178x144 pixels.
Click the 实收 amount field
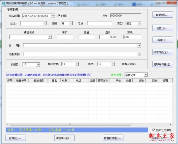(132, 37)
